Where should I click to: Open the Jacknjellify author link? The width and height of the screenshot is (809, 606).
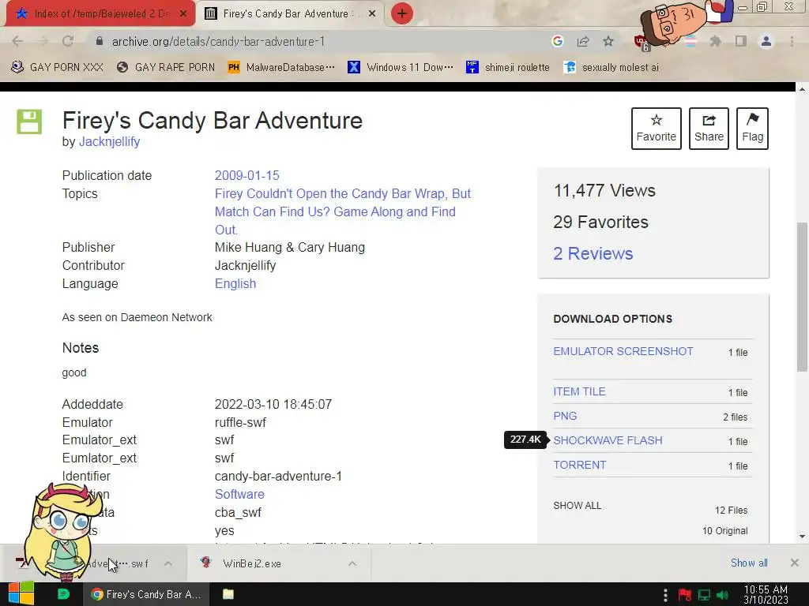(109, 142)
